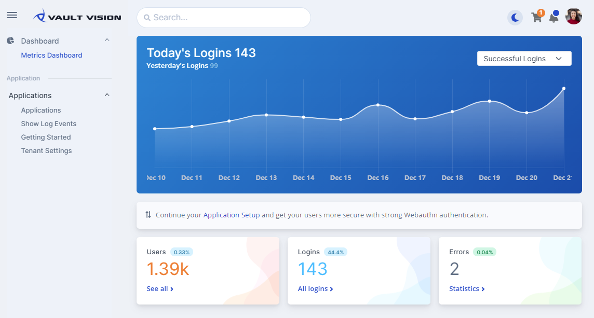Open Tenant Settings from the sidebar

46,150
